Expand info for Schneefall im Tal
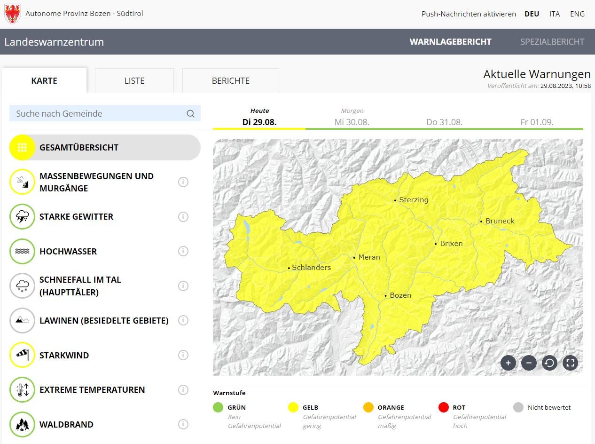 183,286
